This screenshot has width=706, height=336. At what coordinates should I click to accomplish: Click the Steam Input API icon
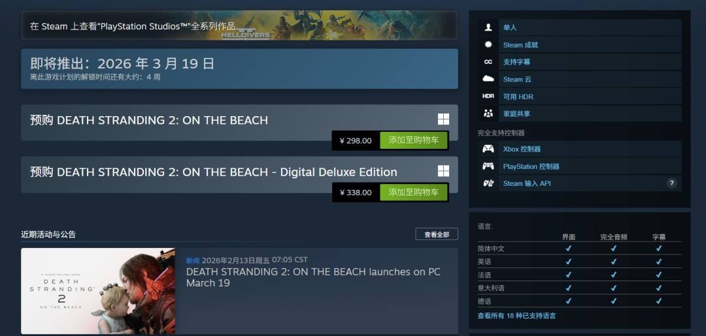tap(488, 183)
